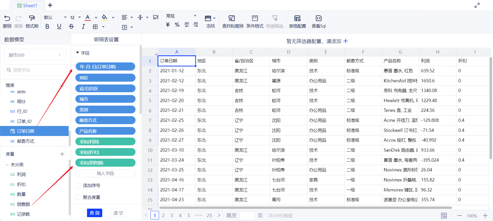The image size is (493, 221).
Task: Collapse the 字段 section
Action: 77,53
